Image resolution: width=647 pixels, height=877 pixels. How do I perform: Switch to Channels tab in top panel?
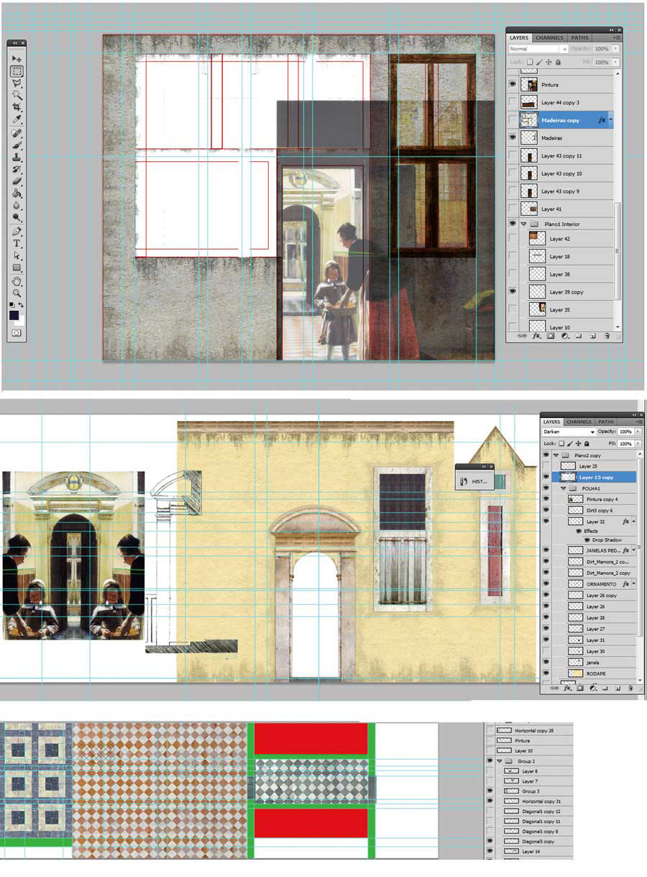(549, 37)
